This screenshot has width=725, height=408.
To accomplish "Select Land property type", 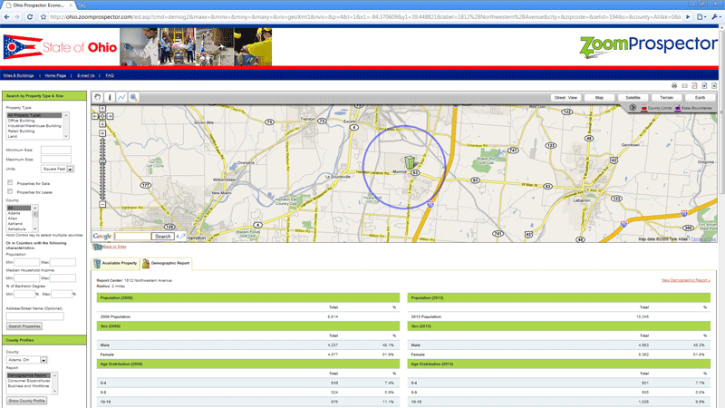I will 13,137.
